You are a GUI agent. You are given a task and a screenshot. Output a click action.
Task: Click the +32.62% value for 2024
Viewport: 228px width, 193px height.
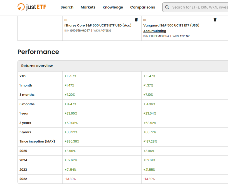pyautogui.click(x=71, y=160)
